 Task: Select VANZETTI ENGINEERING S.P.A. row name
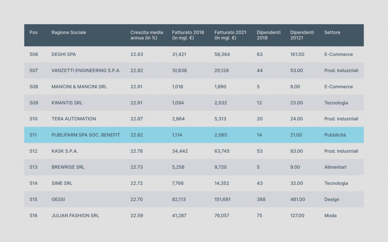[x=86, y=70]
